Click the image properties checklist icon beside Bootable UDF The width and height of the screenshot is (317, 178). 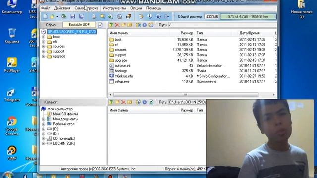pos(100,25)
